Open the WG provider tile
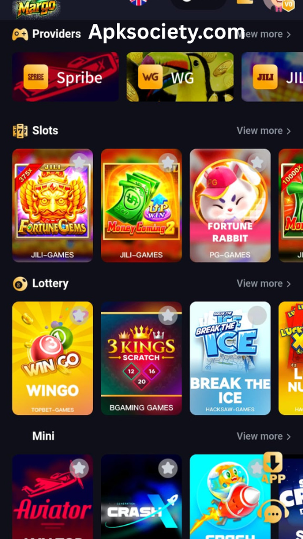The width and height of the screenshot is (303, 539). point(181,77)
